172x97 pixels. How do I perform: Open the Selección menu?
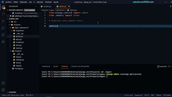(x=23, y=2)
